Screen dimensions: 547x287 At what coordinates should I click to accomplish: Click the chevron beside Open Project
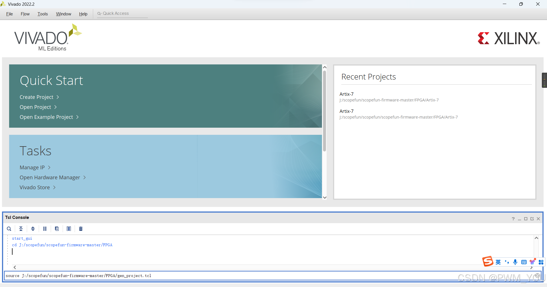point(56,107)
